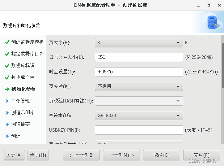
Task: Expand the 页校验 dropdown showing 不启用
Action: [139, 86]
